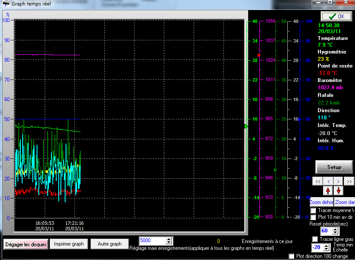Click the Zoom dans button
Screen dimensions: 355x260
tap(345, 202)
